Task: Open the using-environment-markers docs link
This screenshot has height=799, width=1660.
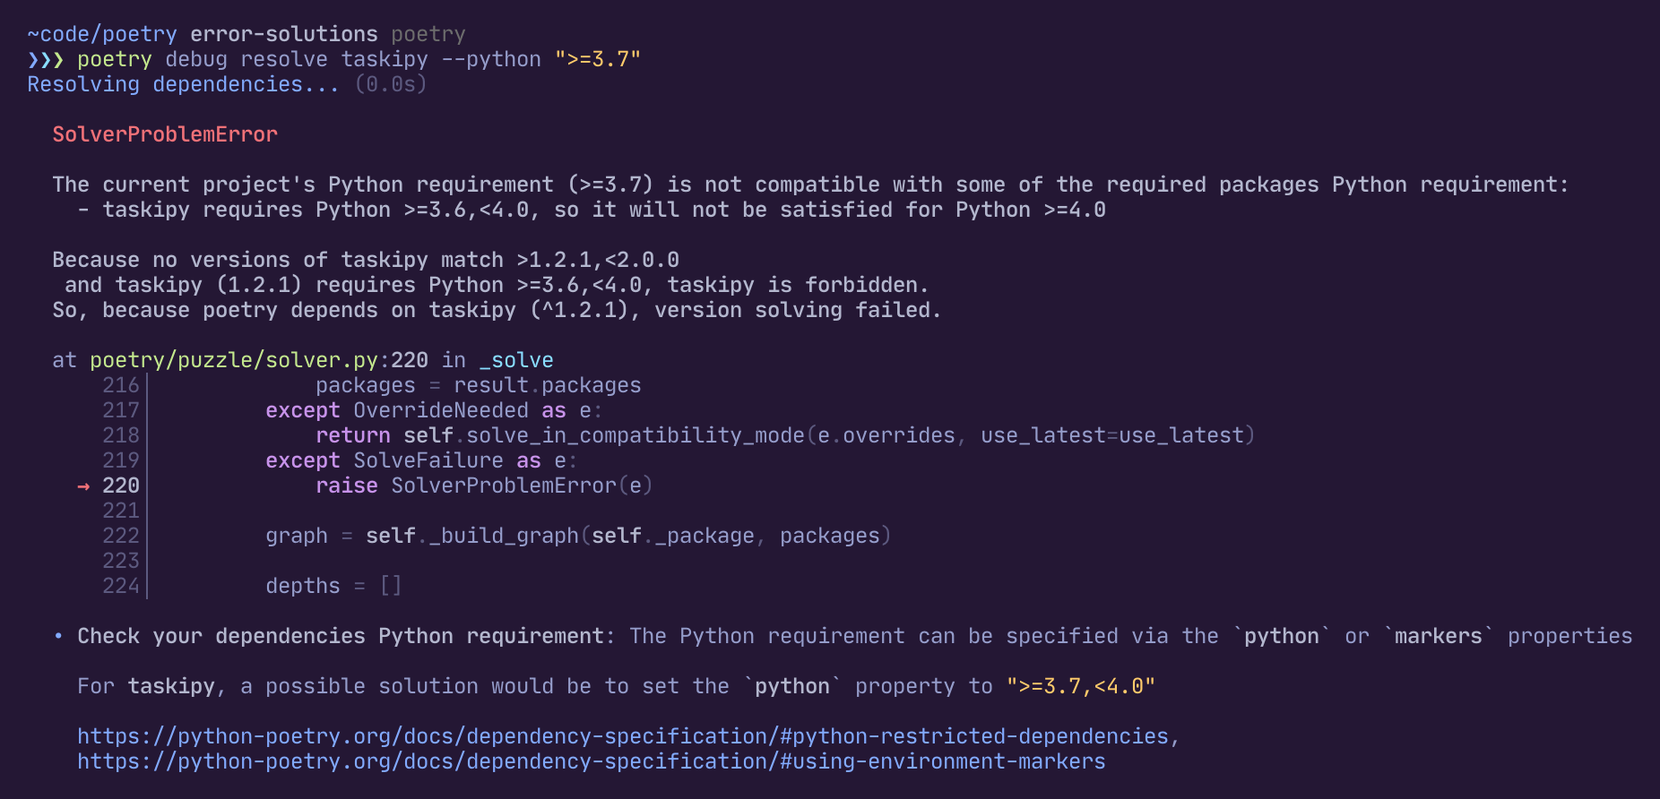Action: coord(591,761)
